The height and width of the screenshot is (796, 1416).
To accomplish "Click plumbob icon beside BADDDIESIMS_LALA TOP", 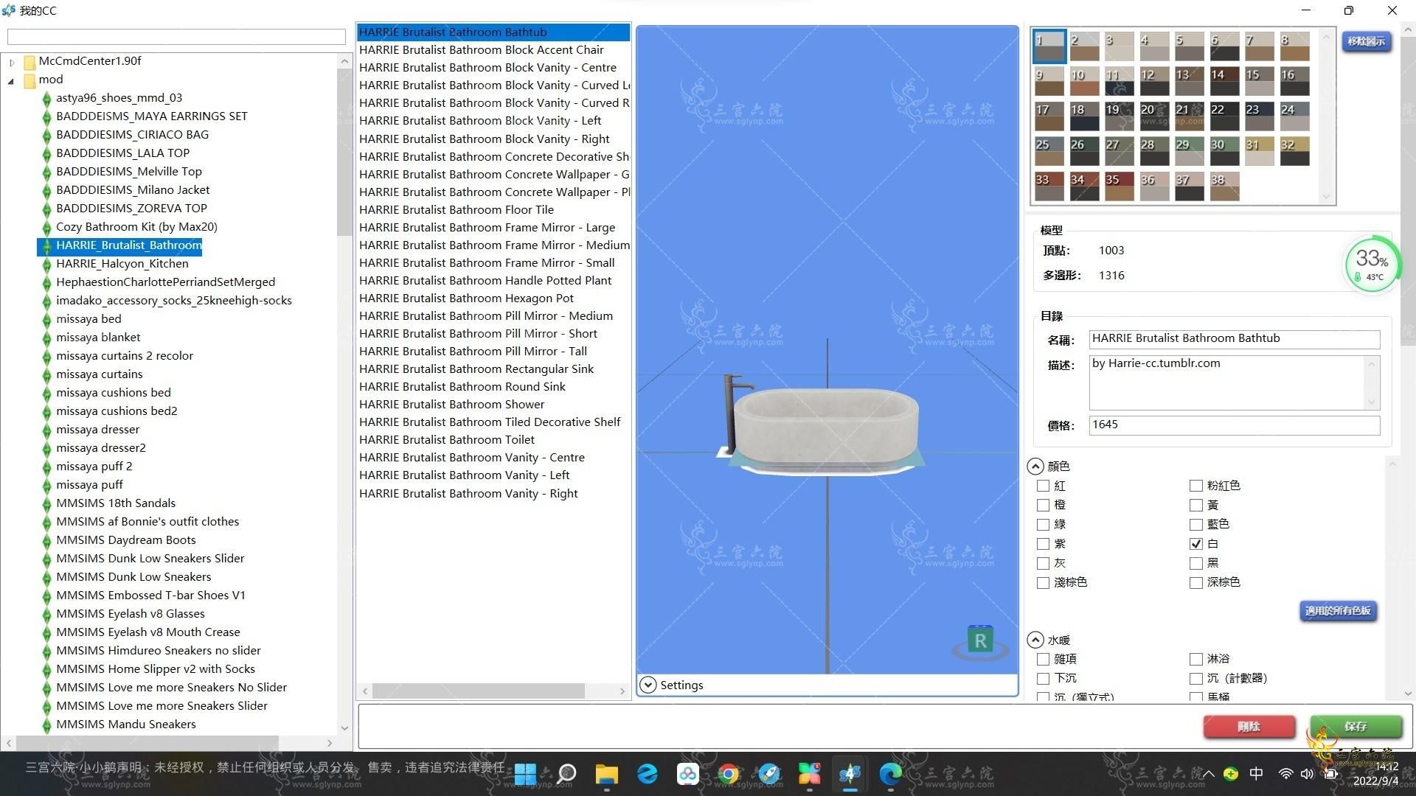I will pos(46,153).
